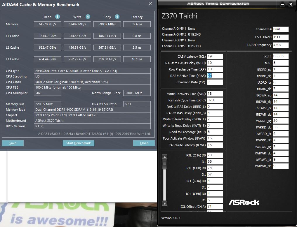
Task: Close AIDA64 window with the X icon
Action: coord(150,4)
